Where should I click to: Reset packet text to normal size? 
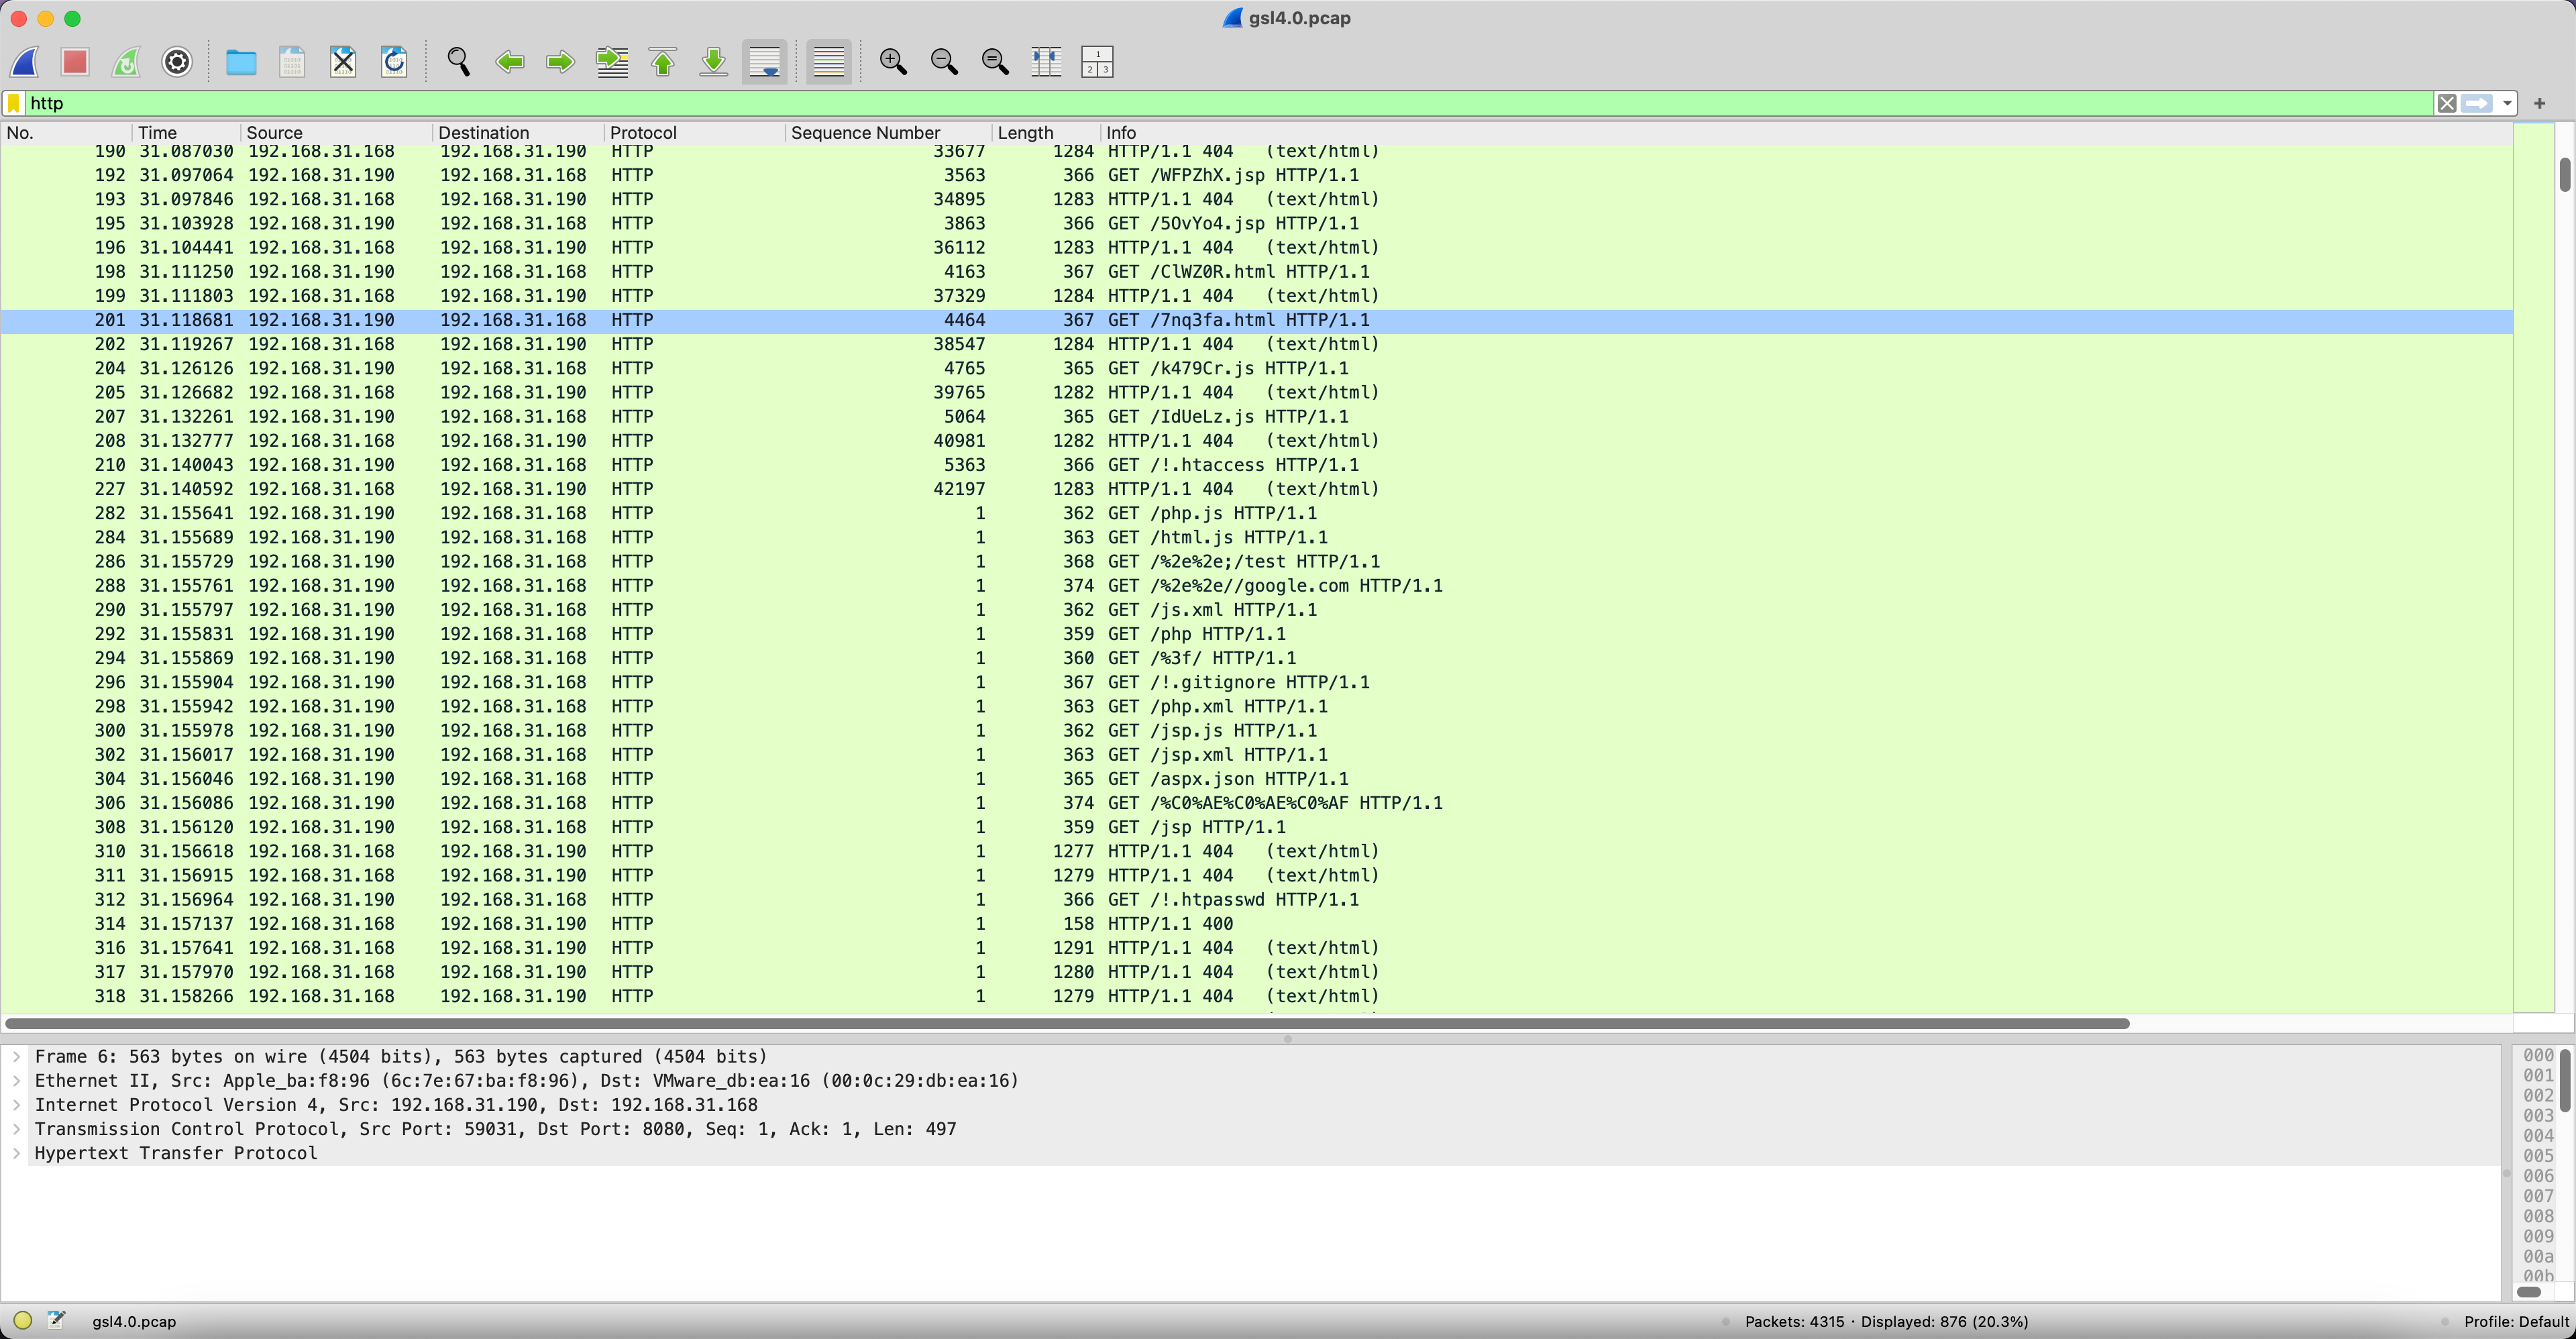[x=995, y=62]
